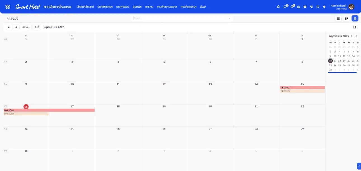Switch to the kanban view icon

[x=347, y=18]
